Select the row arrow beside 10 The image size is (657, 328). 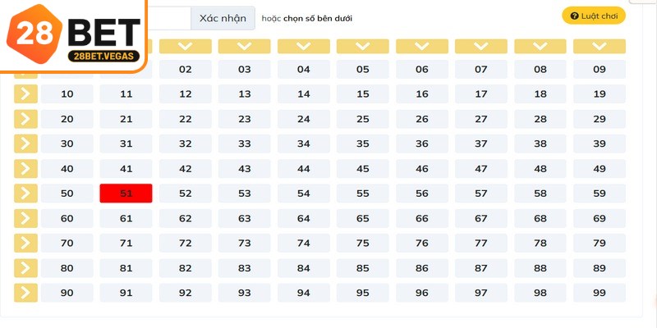coord(25,94)
